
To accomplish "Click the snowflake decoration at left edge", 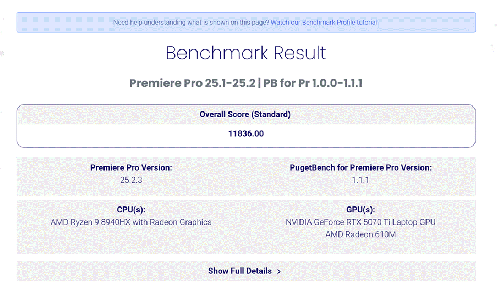I will [2, 53].
